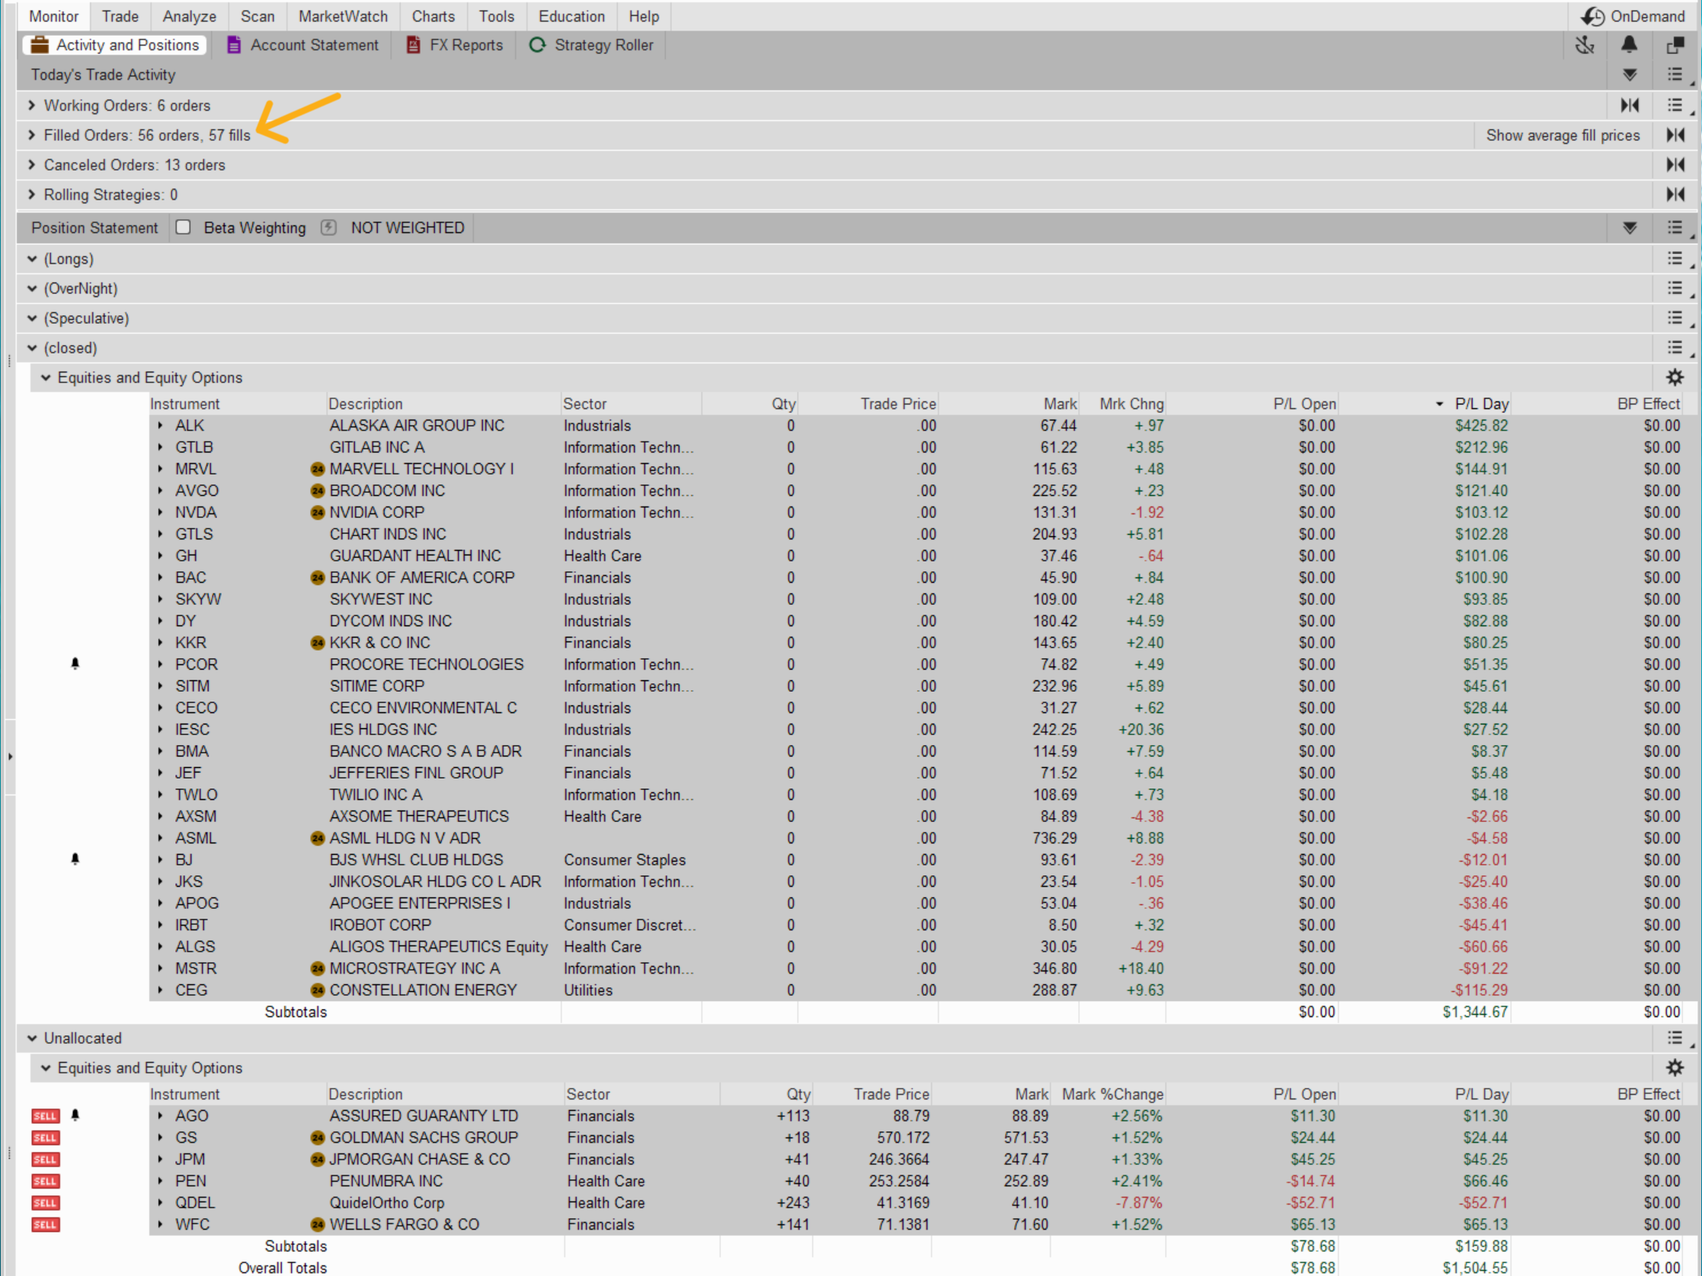
Task: Sort by Mrk Chng column header
Action: pyautogui.click(x=1131, y=404)
